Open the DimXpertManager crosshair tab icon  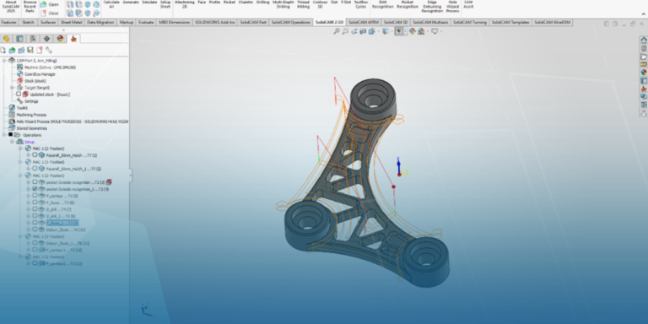click(x=46, y=39)
